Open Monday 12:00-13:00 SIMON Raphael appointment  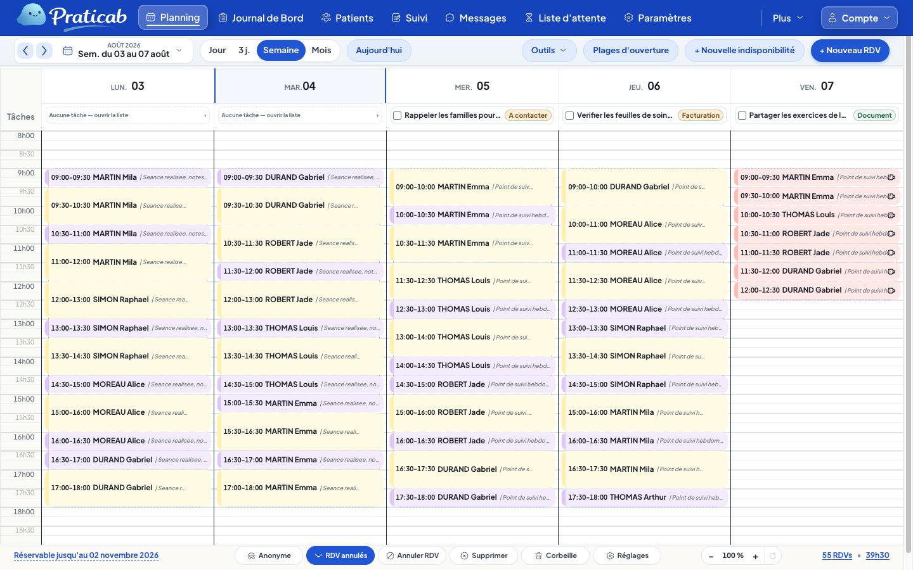tap(127, 300)
